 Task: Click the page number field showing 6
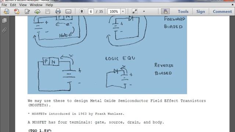[x=91, y=11]
